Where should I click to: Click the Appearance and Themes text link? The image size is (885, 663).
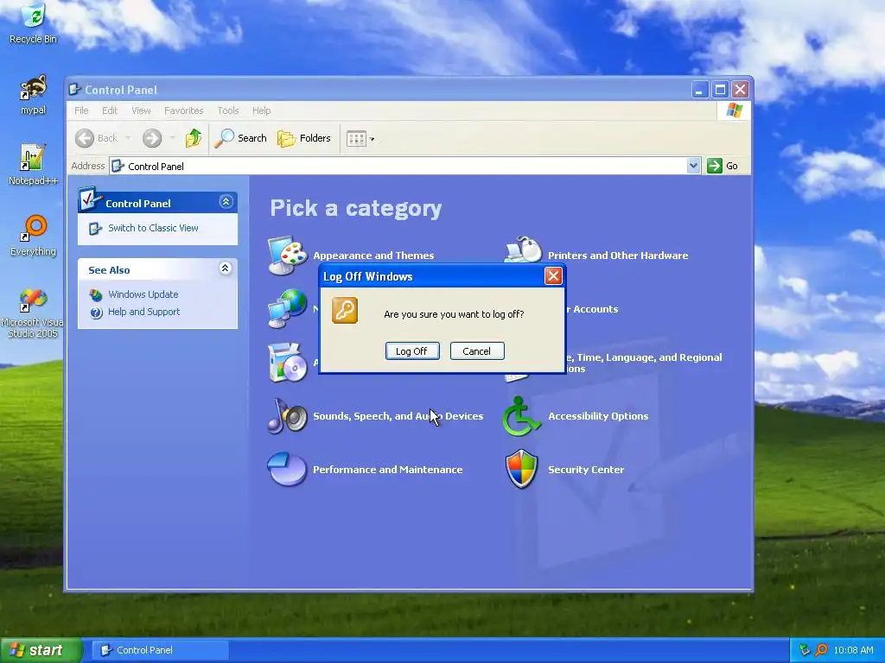[x=373, y=256]
